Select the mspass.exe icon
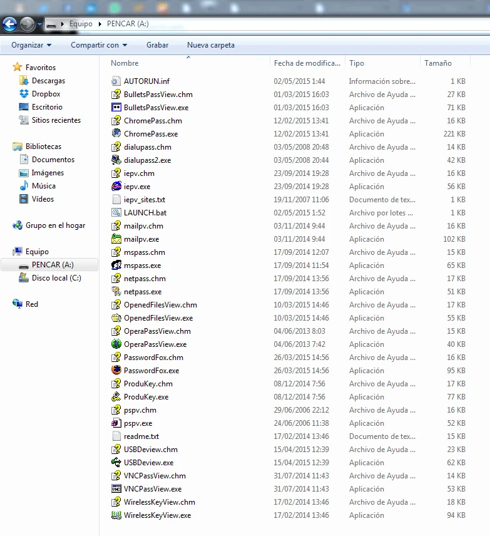 pos(116,265)
